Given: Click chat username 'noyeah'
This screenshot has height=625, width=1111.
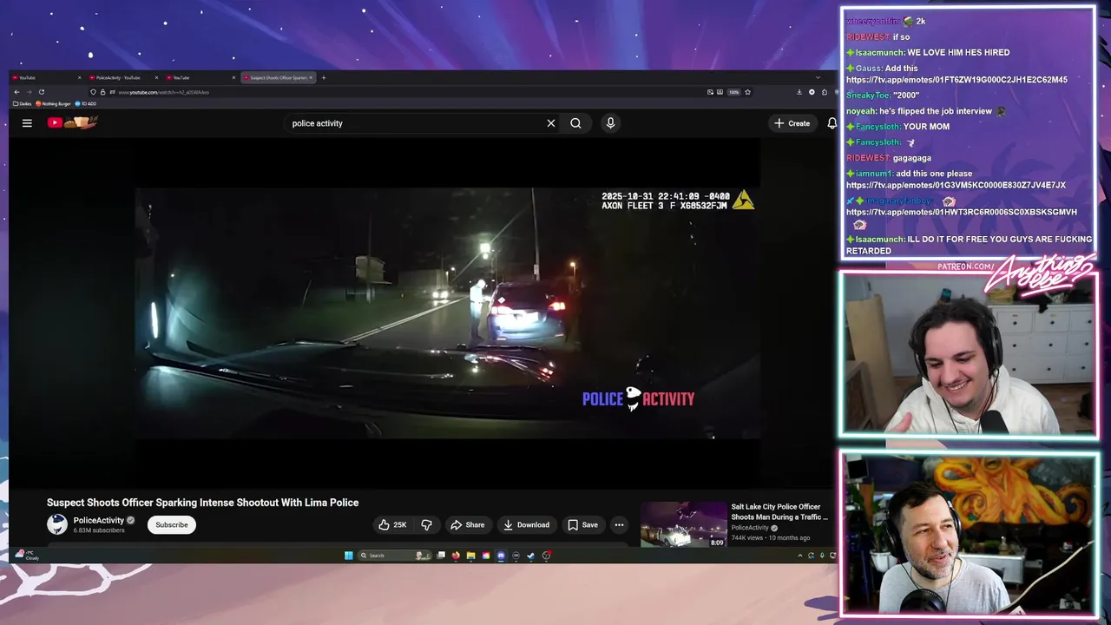Looking at the screenshot, I should pos(859,111).
